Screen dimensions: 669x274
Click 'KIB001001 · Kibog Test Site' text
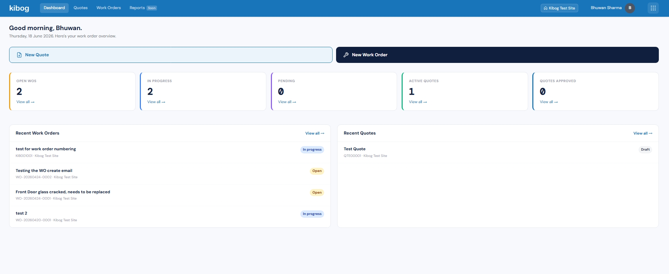point(37,156)
